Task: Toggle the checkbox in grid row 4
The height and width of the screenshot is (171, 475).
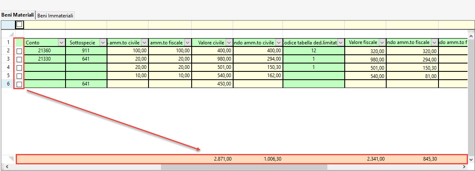Action: pyautogui.click(x=19, y=68)
